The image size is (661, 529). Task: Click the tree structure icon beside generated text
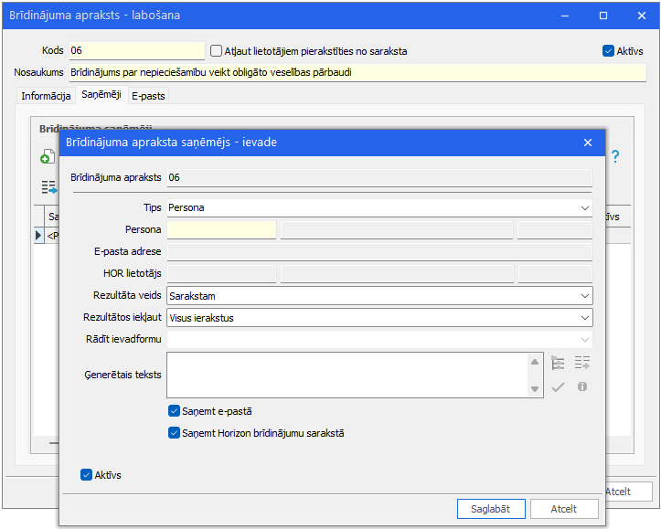point(558,363)
